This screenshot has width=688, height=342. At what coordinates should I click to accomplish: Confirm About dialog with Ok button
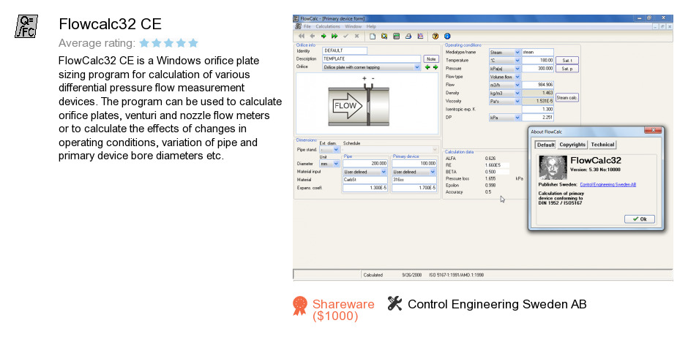tap(640, 219)
